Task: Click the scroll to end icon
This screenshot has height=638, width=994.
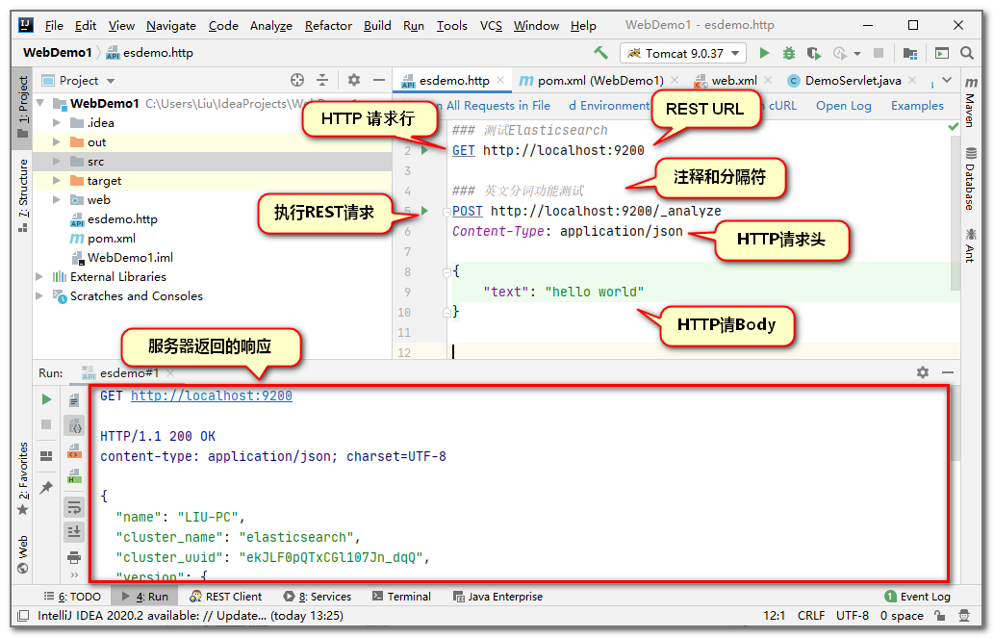Action: tap(74, 531)
